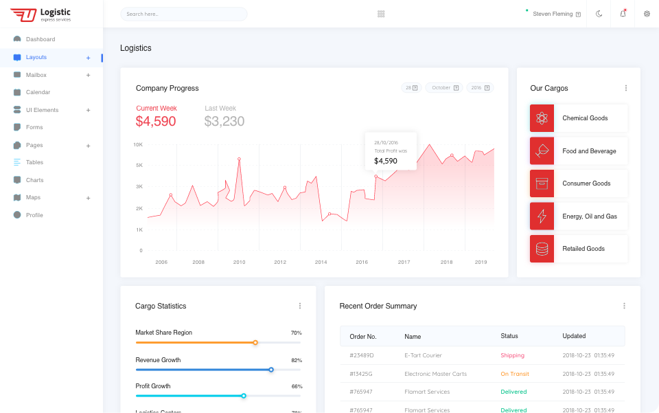Toggle dark mode with moon icon
The image size is (659, 413).
click(x=599, y=14)
